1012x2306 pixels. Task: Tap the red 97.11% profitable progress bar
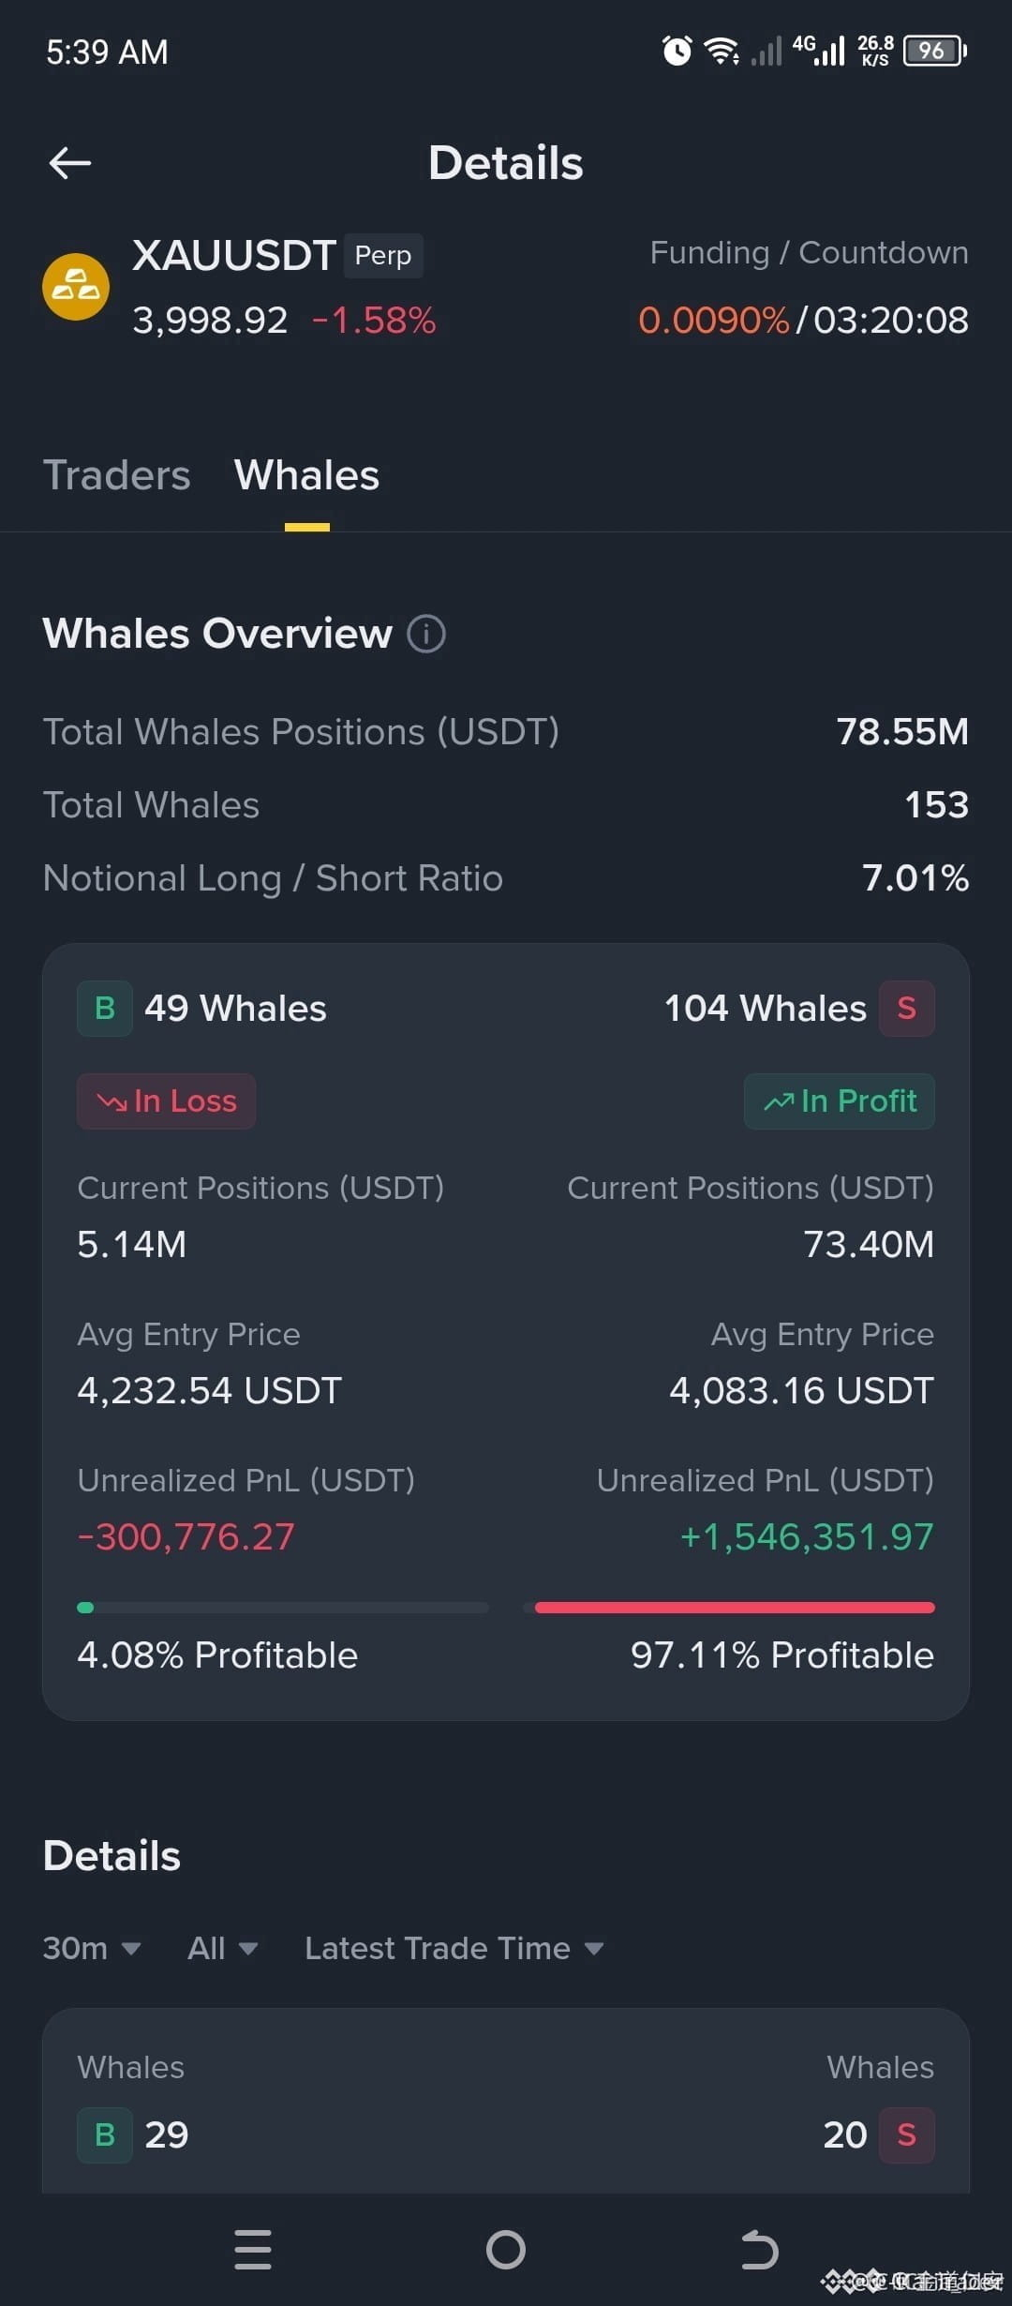pyautogui.click(x=735, y=1608)
